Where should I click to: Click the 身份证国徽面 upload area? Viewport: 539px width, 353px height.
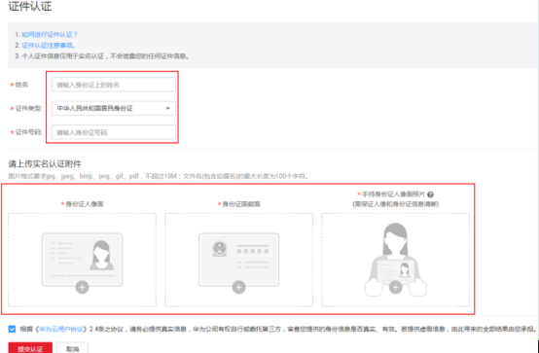point(239,260)
